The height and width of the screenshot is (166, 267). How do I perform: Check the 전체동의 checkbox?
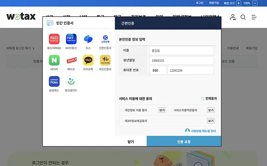(203, 98)
